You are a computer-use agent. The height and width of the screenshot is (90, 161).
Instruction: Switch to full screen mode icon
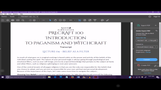90,20
